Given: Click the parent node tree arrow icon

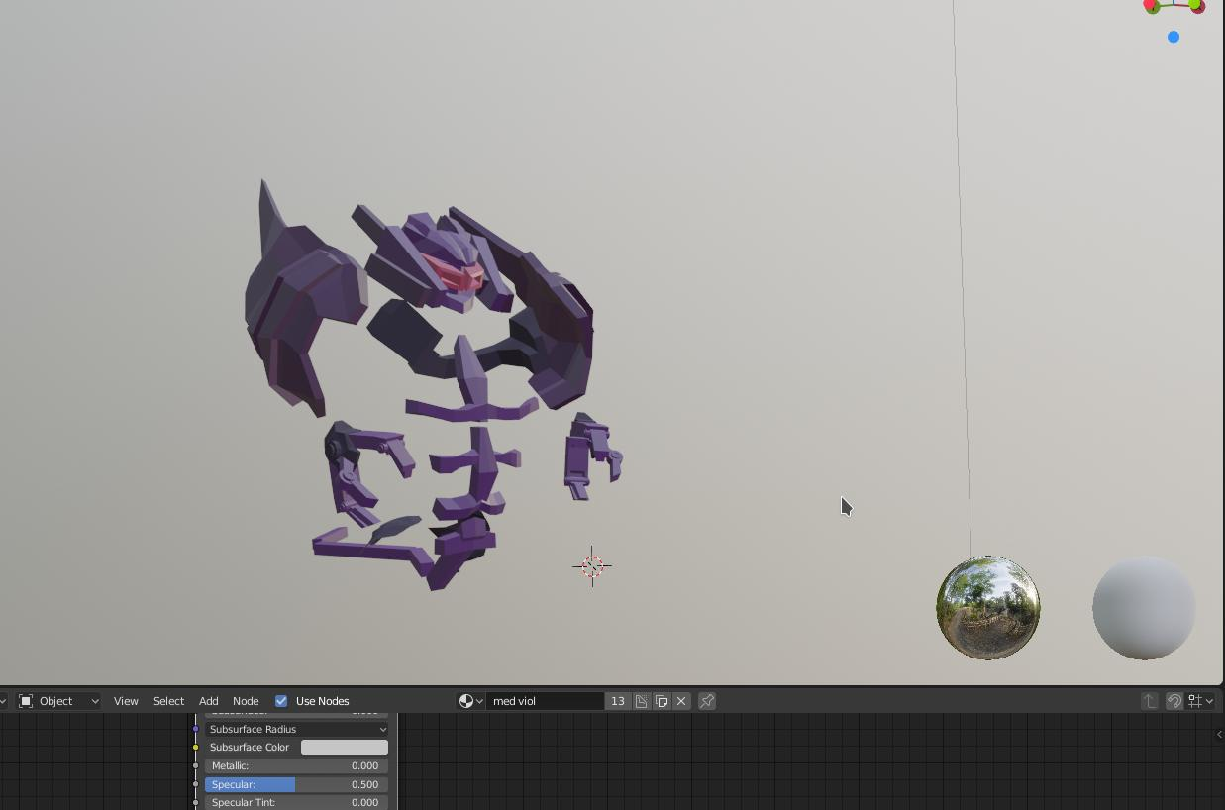Looking at the screenshot, I should click(1149, 701).
